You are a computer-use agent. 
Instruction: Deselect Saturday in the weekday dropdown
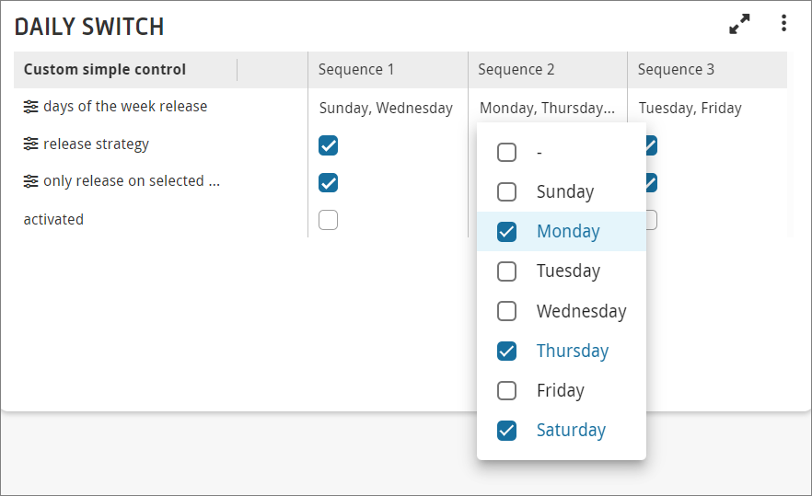(x=562, y=431)
